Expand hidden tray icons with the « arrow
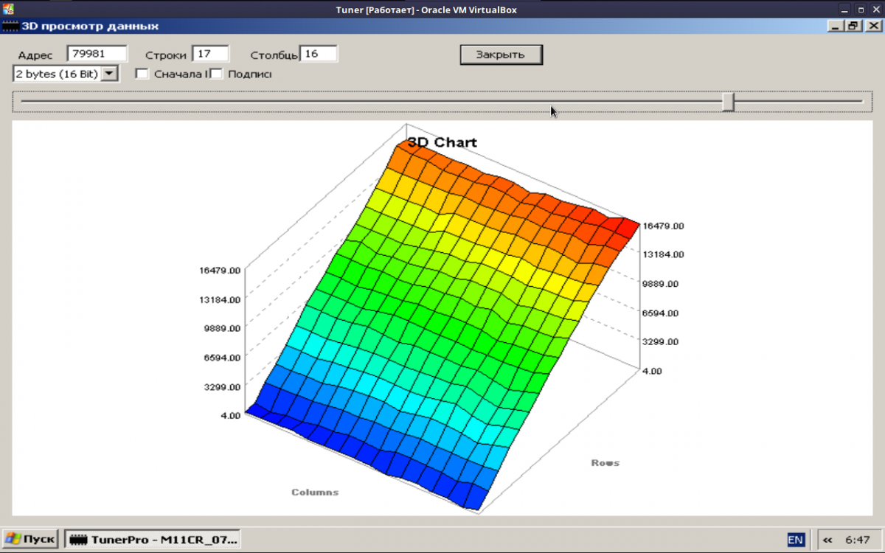This screenshot has width=885, height=553. click(827, 540)
